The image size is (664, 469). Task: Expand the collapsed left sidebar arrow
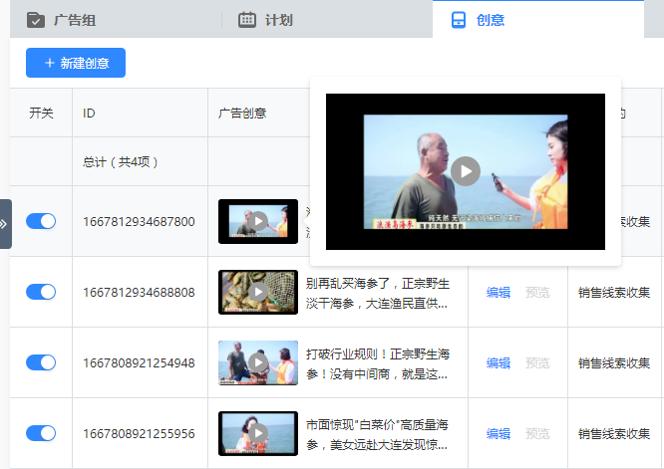(x=4, y=224)
